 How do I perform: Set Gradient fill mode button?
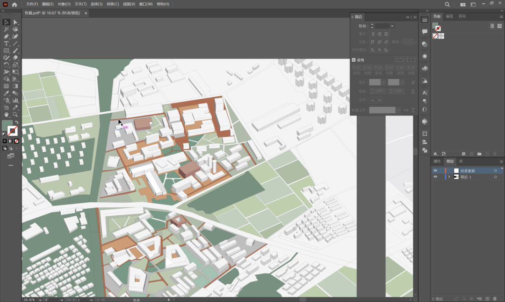click(x=11, y=141)
